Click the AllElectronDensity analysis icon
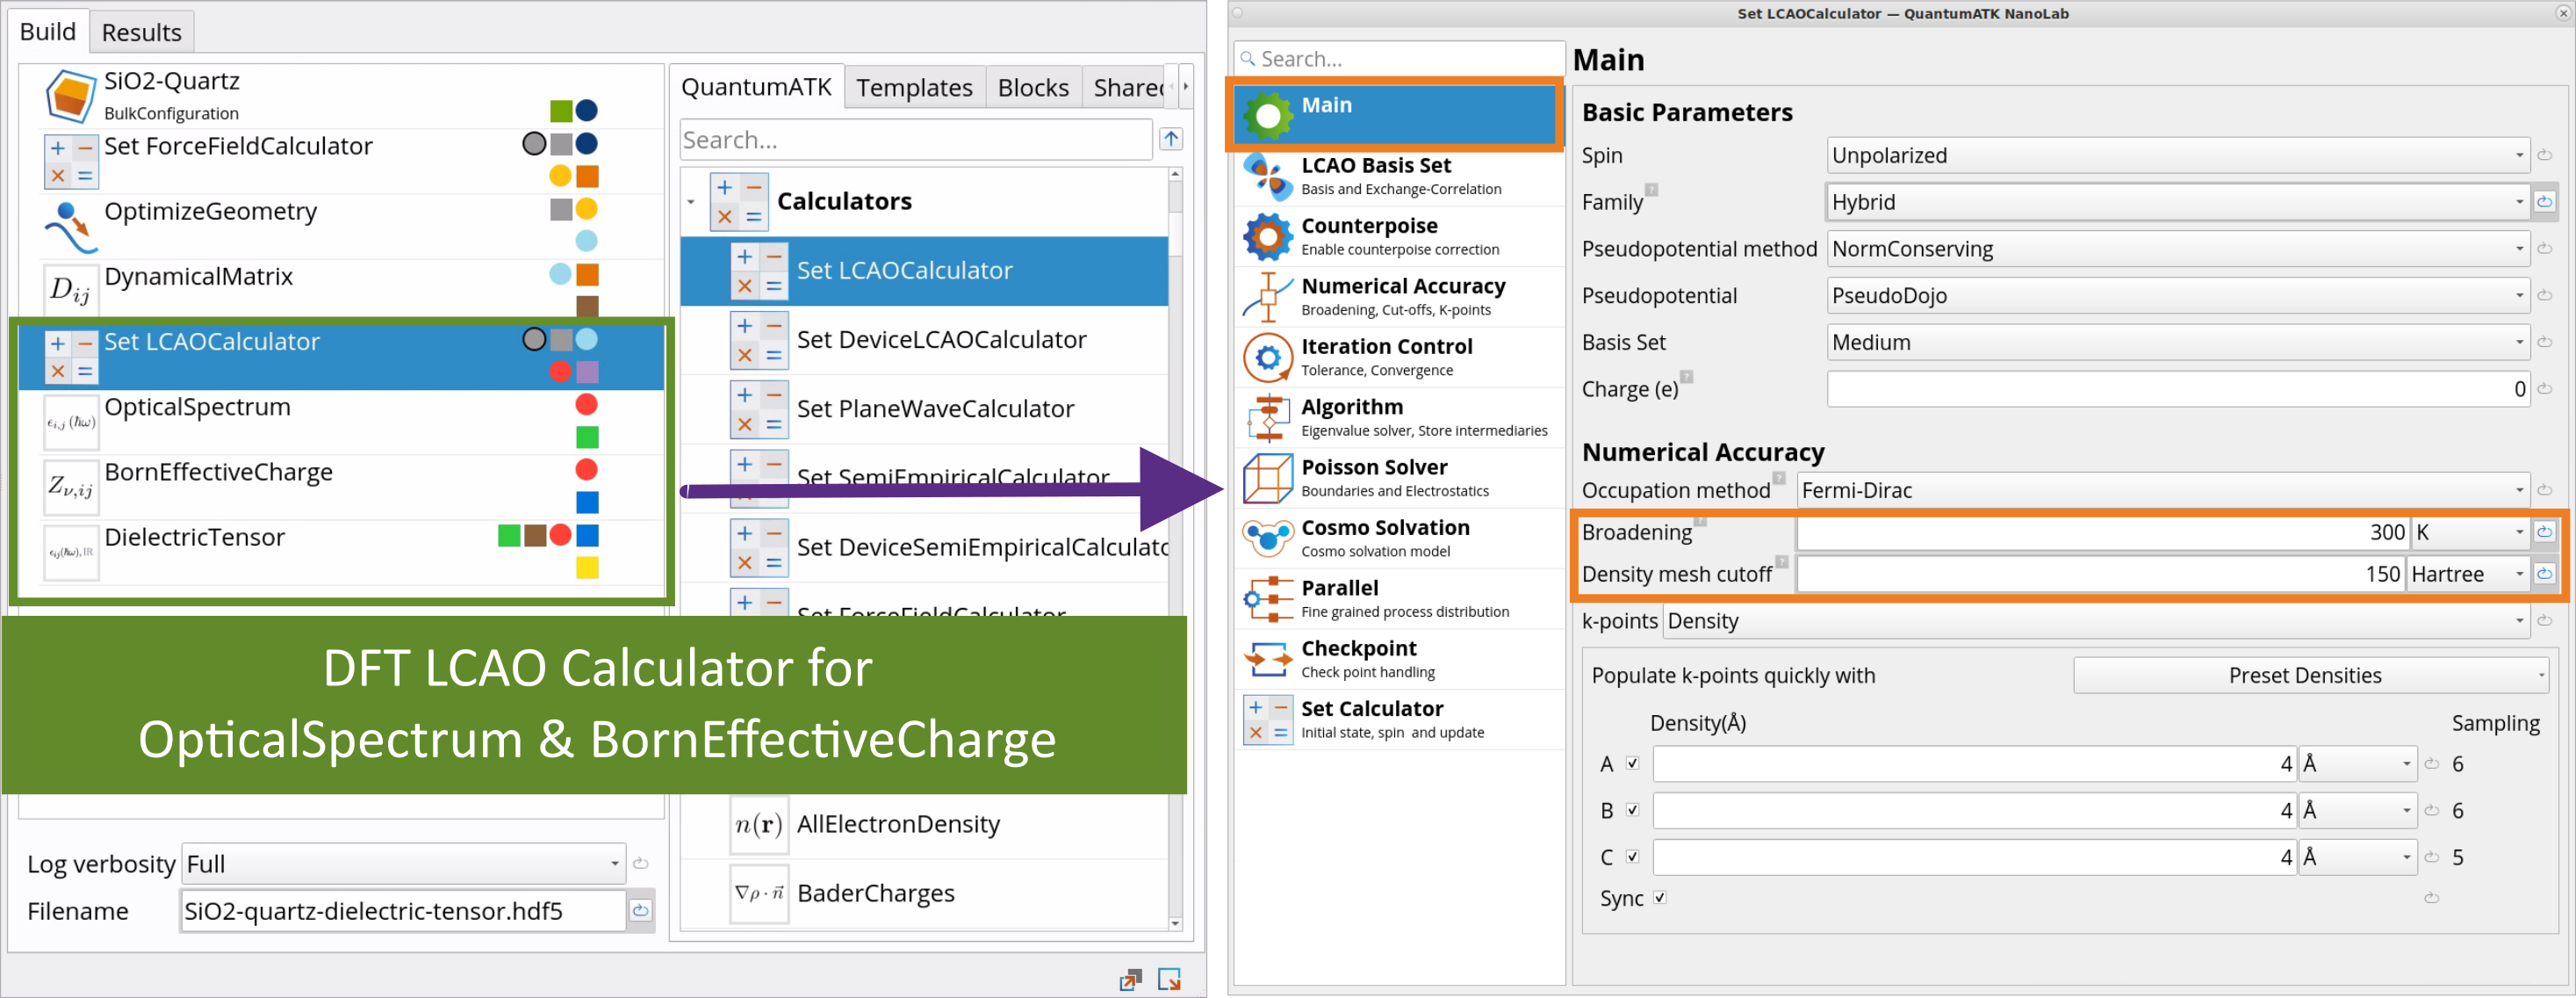The image size is (2576, 998). tap(759, 824)
